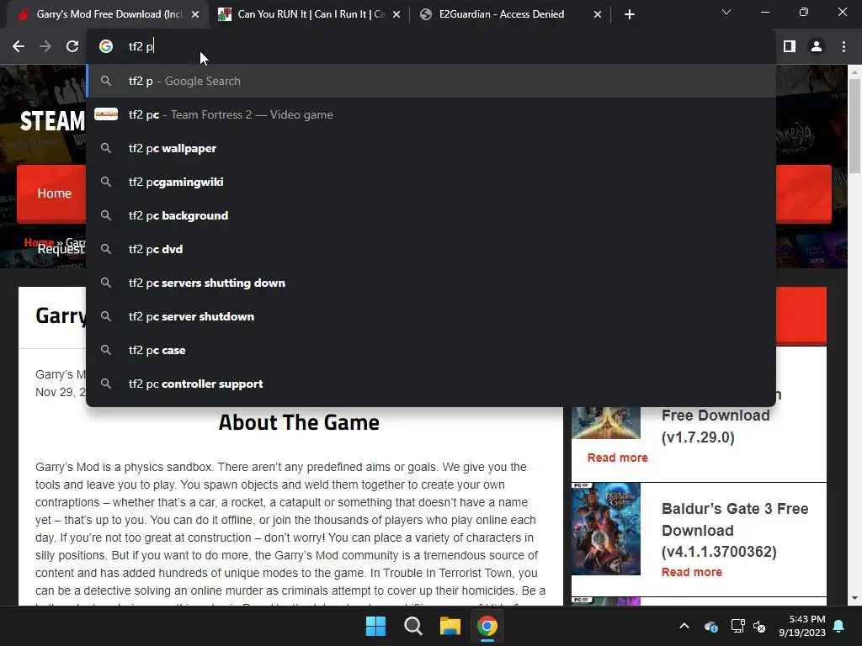
Task: Click the 'About The Game' heading
Action: [299, 422]
